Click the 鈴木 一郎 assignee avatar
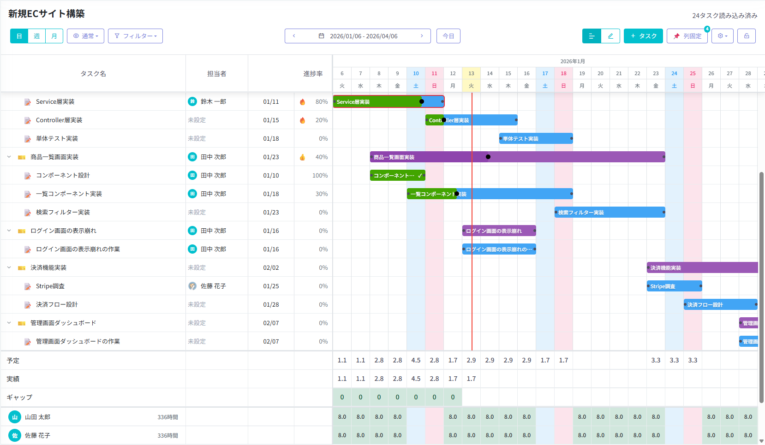765x445 pixels. coord(192,101)
